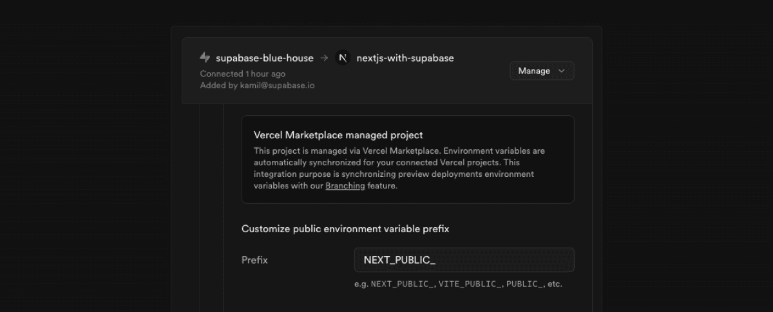Image resolution: width=773 pixels, height=312 pixels.
Task: Click 'Added by kamil@supabase.io' text
Action: coord(257,85)
